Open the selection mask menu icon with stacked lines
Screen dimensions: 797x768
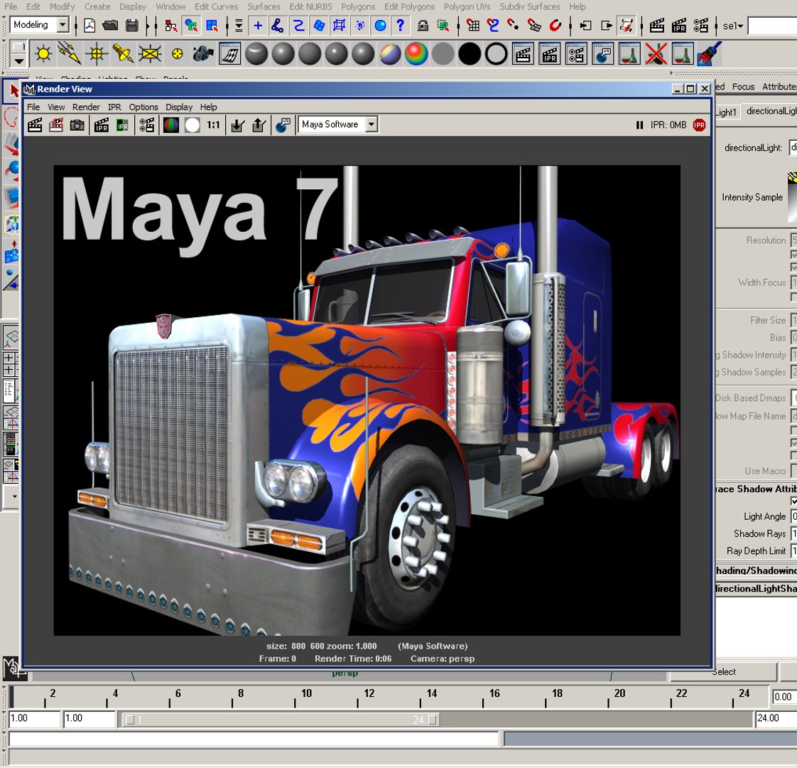click(239, 26)
